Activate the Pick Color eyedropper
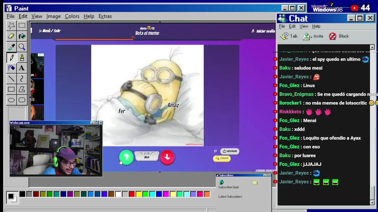The height and width of the screenshot is (212, 378). click(x=11, y=47)
